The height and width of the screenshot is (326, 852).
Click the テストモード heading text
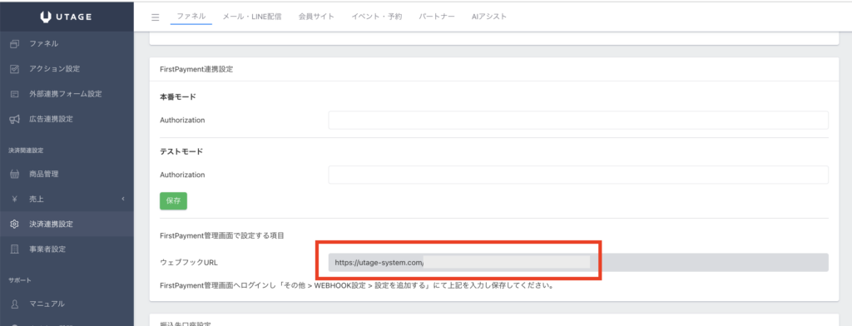(181, 151)
